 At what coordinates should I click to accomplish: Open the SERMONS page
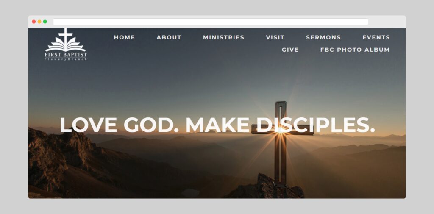tap(323, 37)
